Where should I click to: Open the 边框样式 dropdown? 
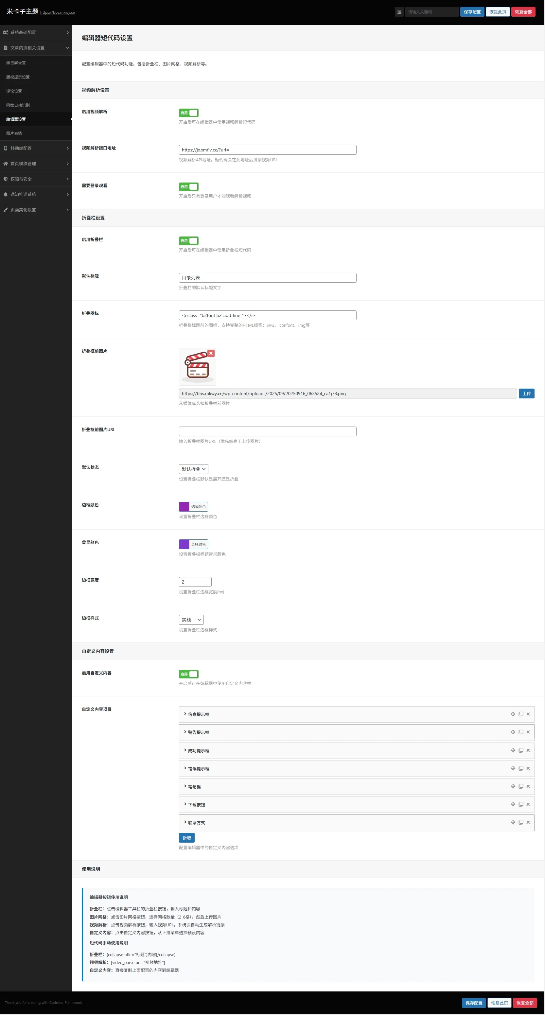191,620
